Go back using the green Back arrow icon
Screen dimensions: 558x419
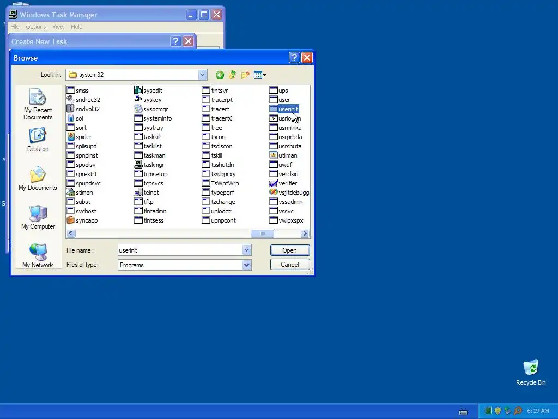[x=220, y=75]
